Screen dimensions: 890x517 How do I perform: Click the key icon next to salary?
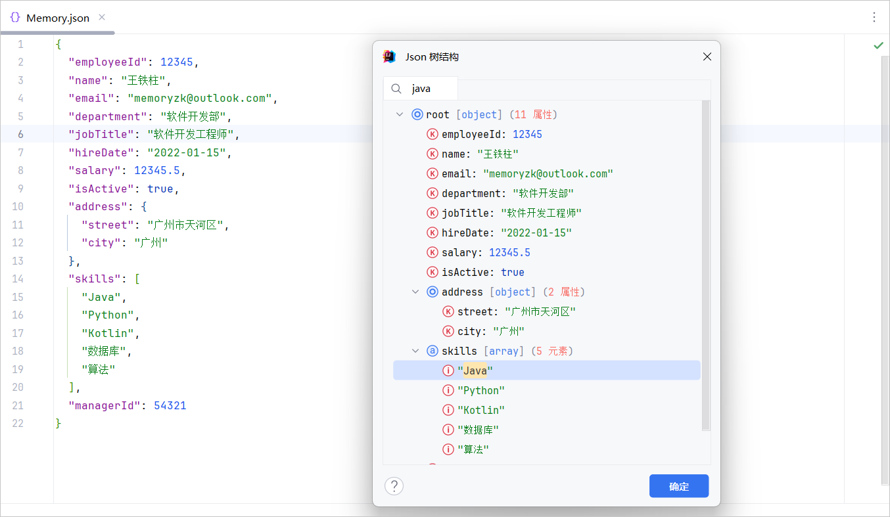click(432, 252)
